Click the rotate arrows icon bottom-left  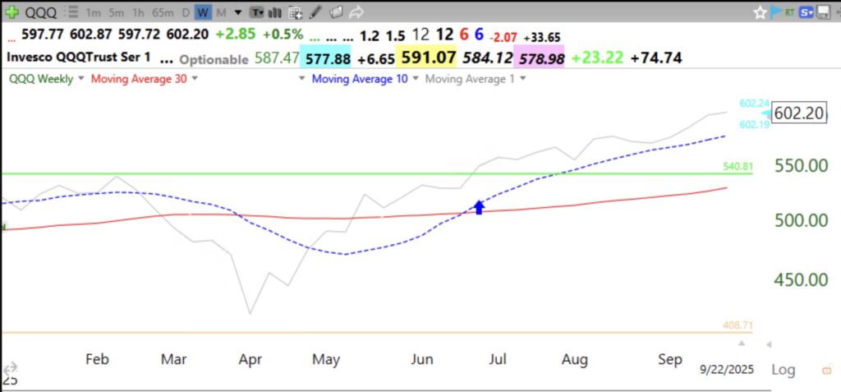(x=10, y=369)
